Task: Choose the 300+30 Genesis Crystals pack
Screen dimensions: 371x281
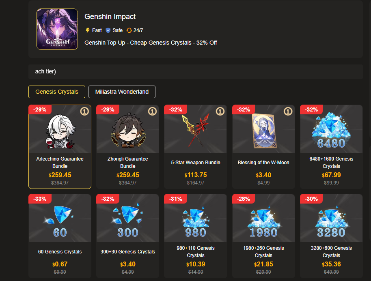Action: (x=128, y=236)
